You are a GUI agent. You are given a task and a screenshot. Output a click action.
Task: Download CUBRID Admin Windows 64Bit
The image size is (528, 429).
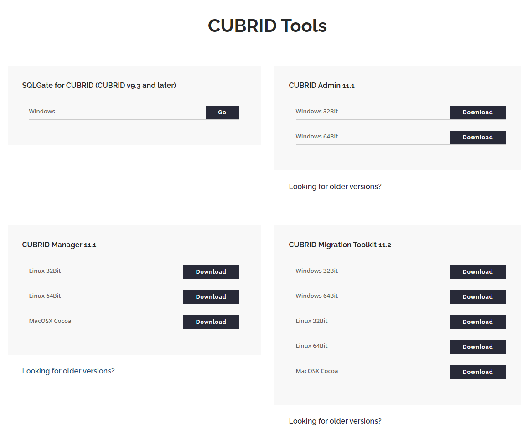[x=478, y=138]
